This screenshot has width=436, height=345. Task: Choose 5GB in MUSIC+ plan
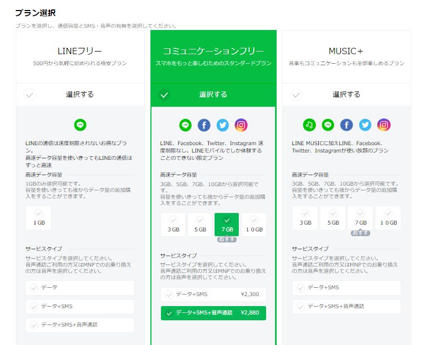(333, 218)
